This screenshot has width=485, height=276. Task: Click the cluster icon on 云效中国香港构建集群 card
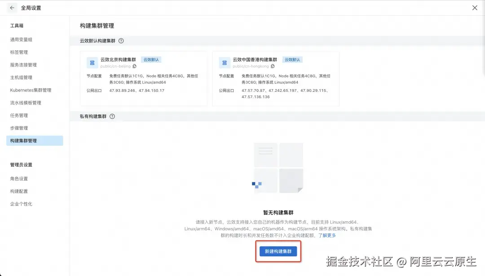tap(225, 62)
